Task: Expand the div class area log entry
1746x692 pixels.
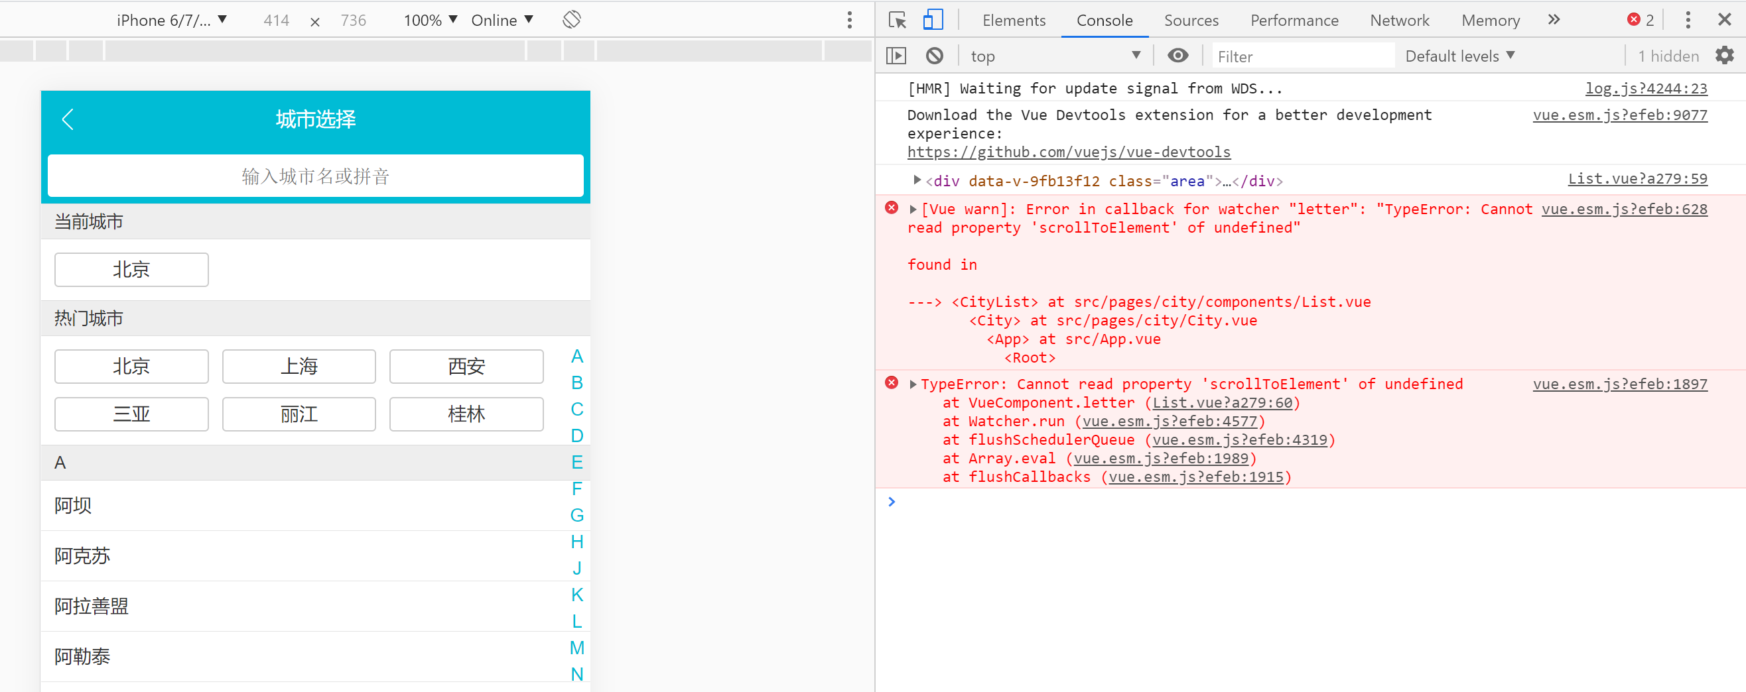Action: pyautogui.click(x=916, y=180)
